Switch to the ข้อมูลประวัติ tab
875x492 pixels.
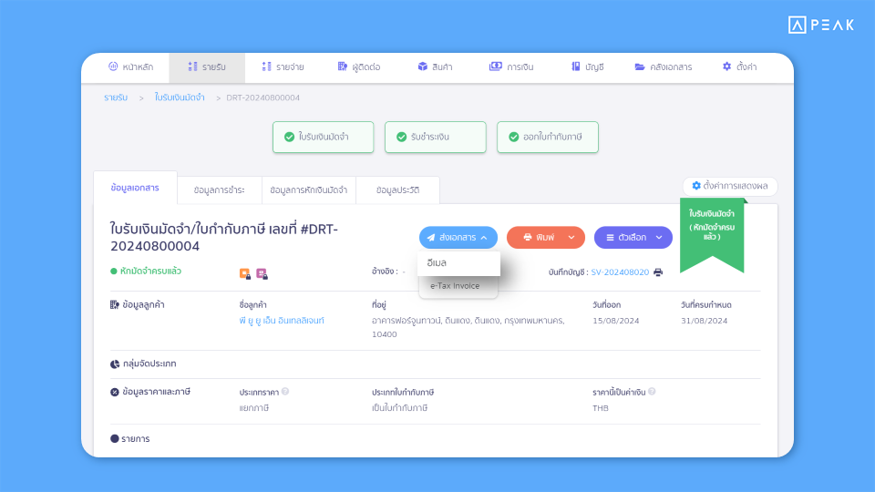(397, 190)
